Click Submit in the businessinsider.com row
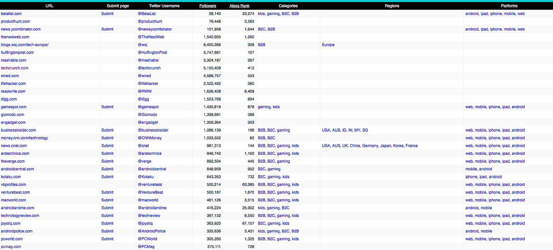Screen dimensions: 553x250 107,130
